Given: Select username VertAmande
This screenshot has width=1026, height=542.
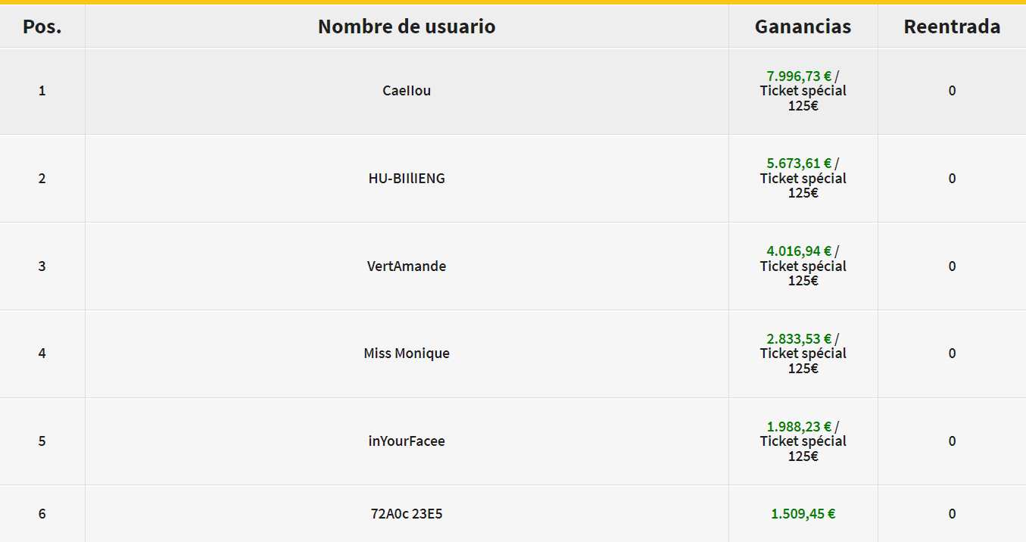Looking at the screenshot, I should (407, 266).
